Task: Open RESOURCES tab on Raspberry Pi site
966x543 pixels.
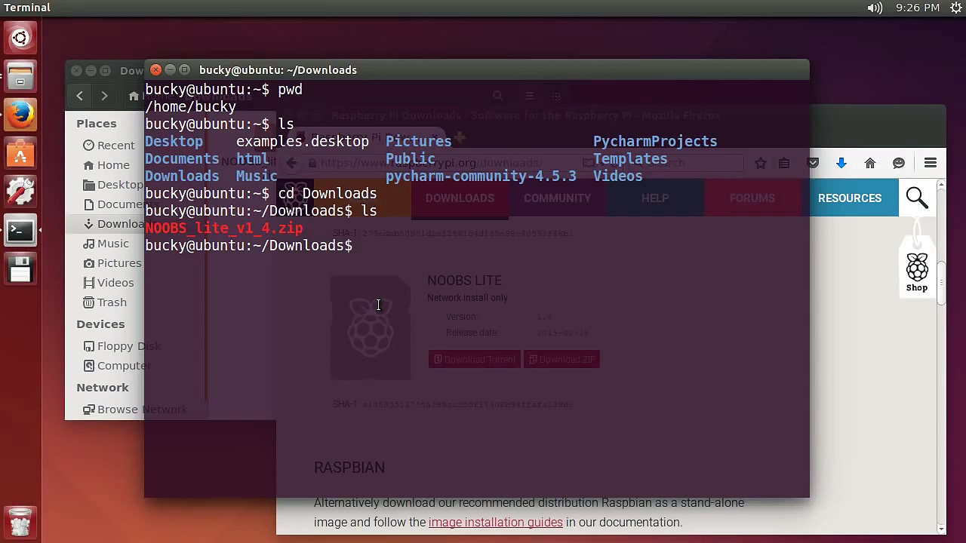Action: tap(850, 198)
